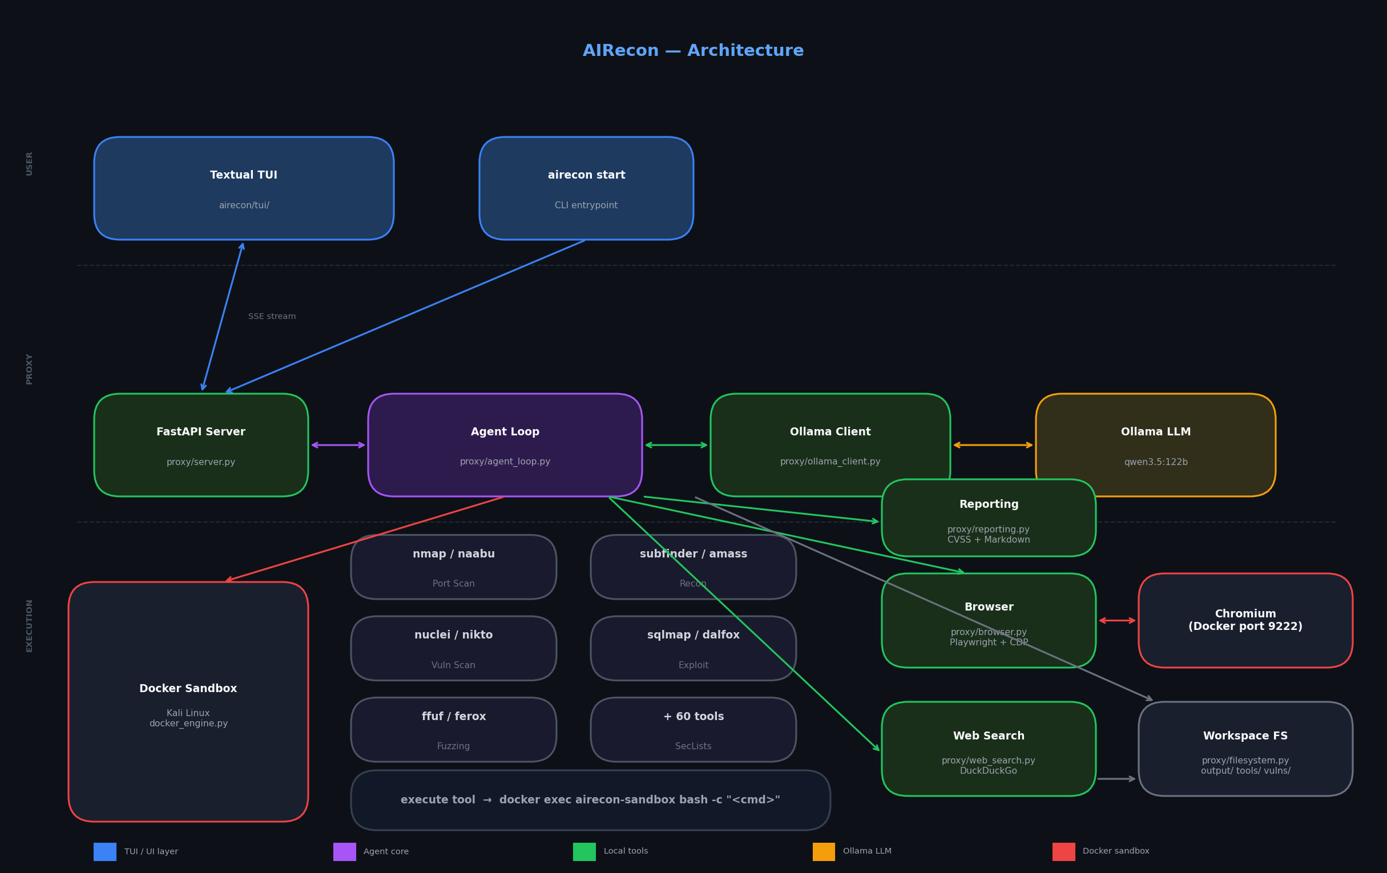Click the 'EXECUTION' layer label
The width and height of the screenshot is (1387, 873).
click(29, 625)
